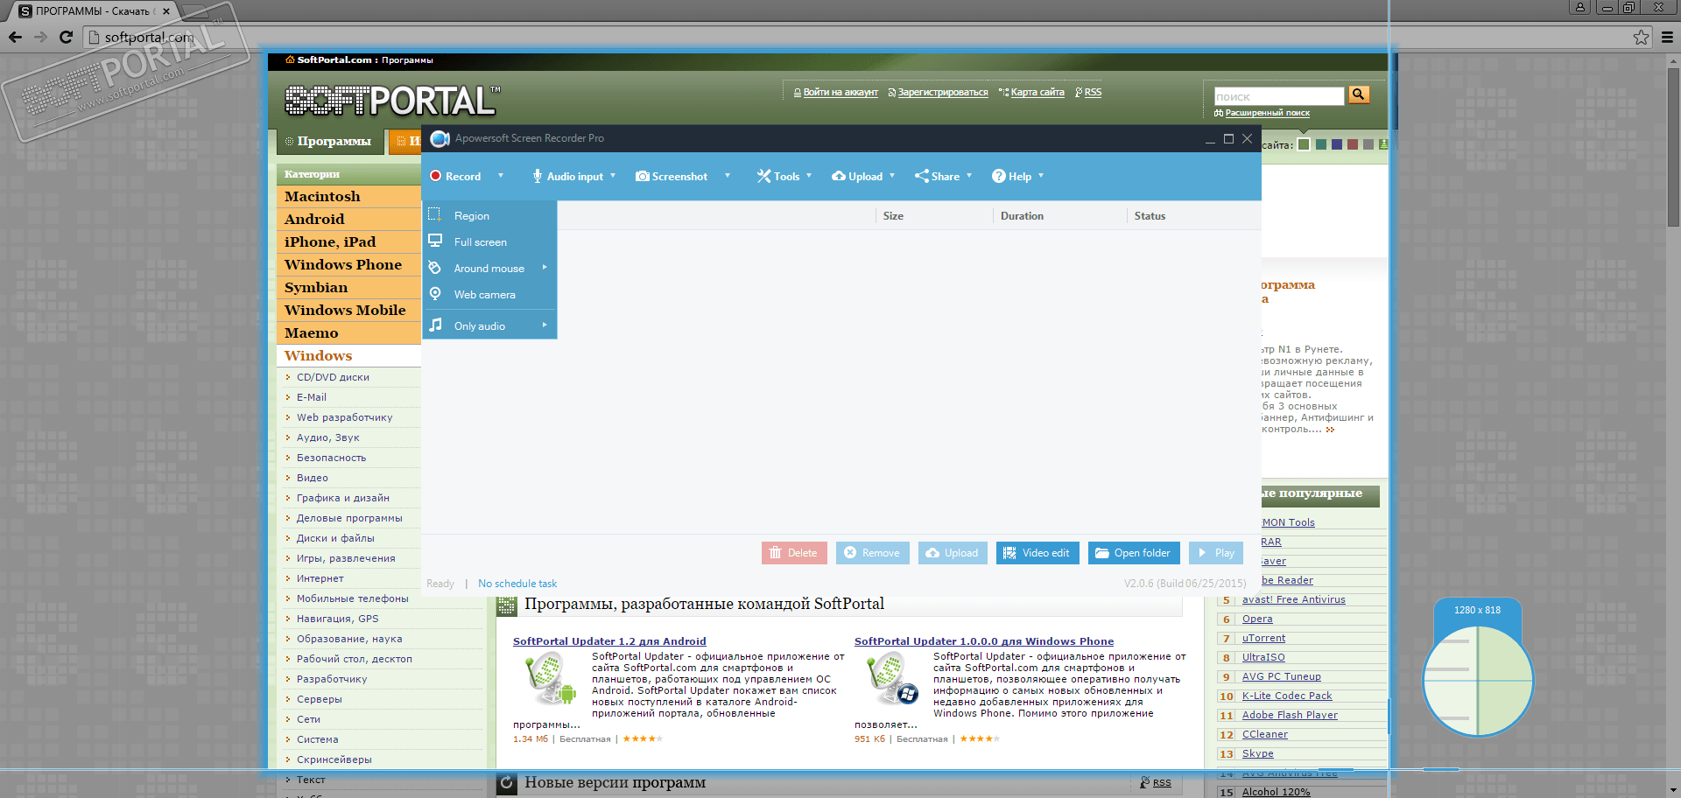Viewport: 1681px width, 798px height.
Task: Click the red Record button icon
Action: pyautogui.click(x=435, y=176)
